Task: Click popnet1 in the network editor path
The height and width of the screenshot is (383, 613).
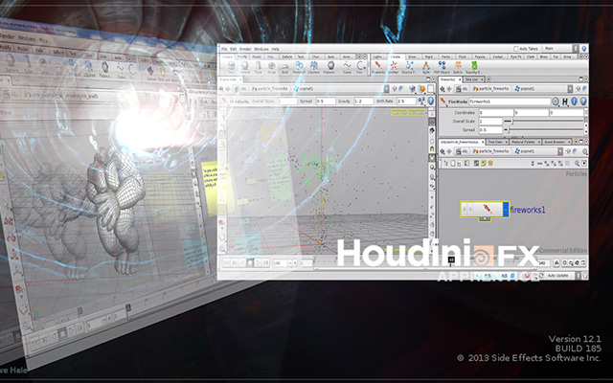Action: (x=524, y=151)
